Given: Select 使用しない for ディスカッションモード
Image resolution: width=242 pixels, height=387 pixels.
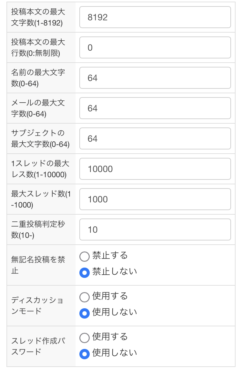Looking at the screenshot, I should tap(85, 313).
